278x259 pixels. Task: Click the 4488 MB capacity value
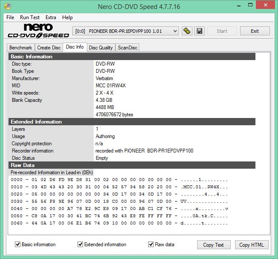coord(105,107)
